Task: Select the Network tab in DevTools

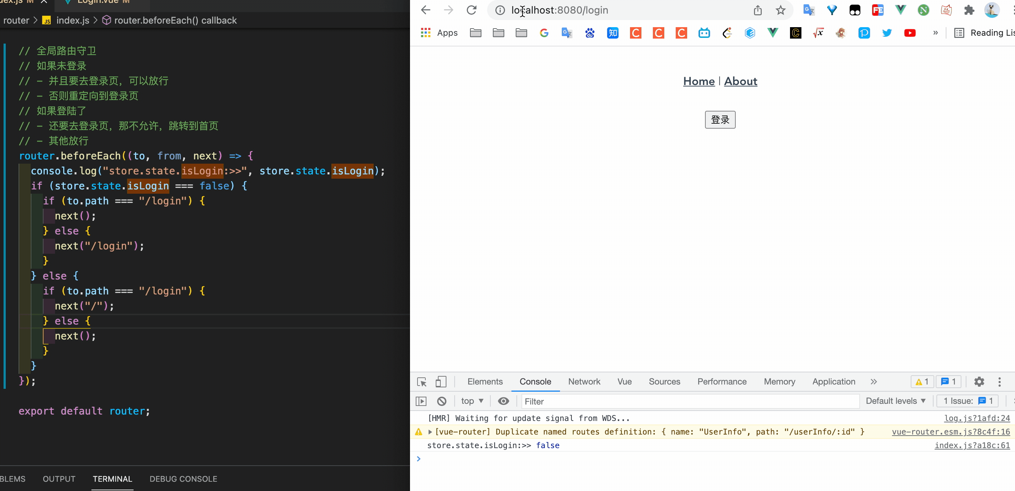Action: point(584,381)
